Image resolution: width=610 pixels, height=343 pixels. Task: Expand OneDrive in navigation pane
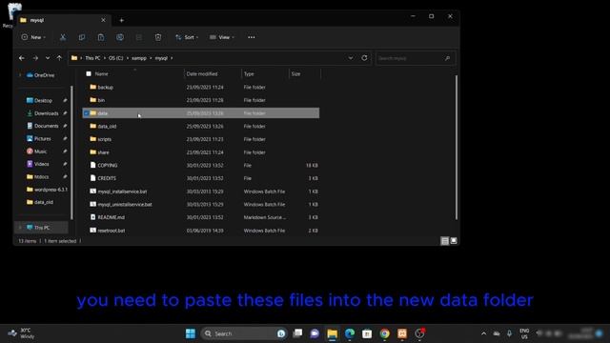(x=20, y=75)
